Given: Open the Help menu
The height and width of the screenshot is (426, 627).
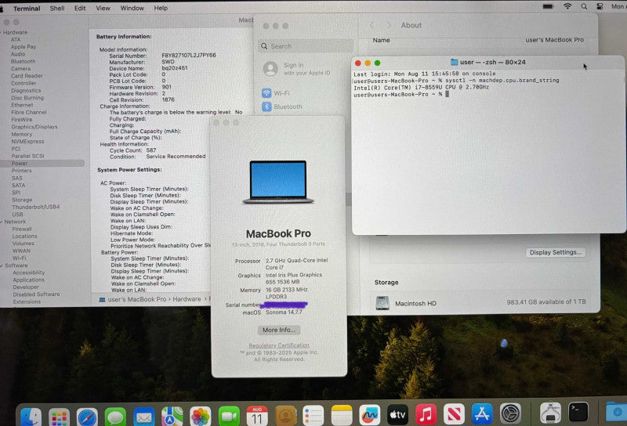Looking at the screenshot, I should coord(161,8).
